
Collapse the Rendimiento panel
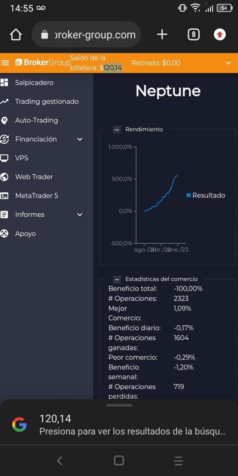(117, 129)
